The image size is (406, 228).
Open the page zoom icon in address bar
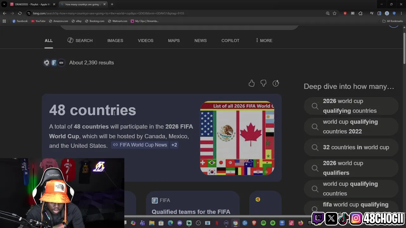[x=328, y=13]
